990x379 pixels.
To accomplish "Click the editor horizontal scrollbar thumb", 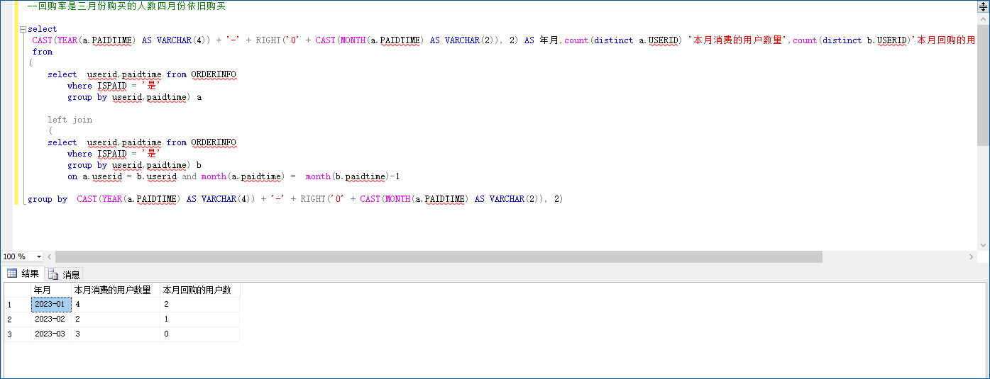I will coord(439,256).
